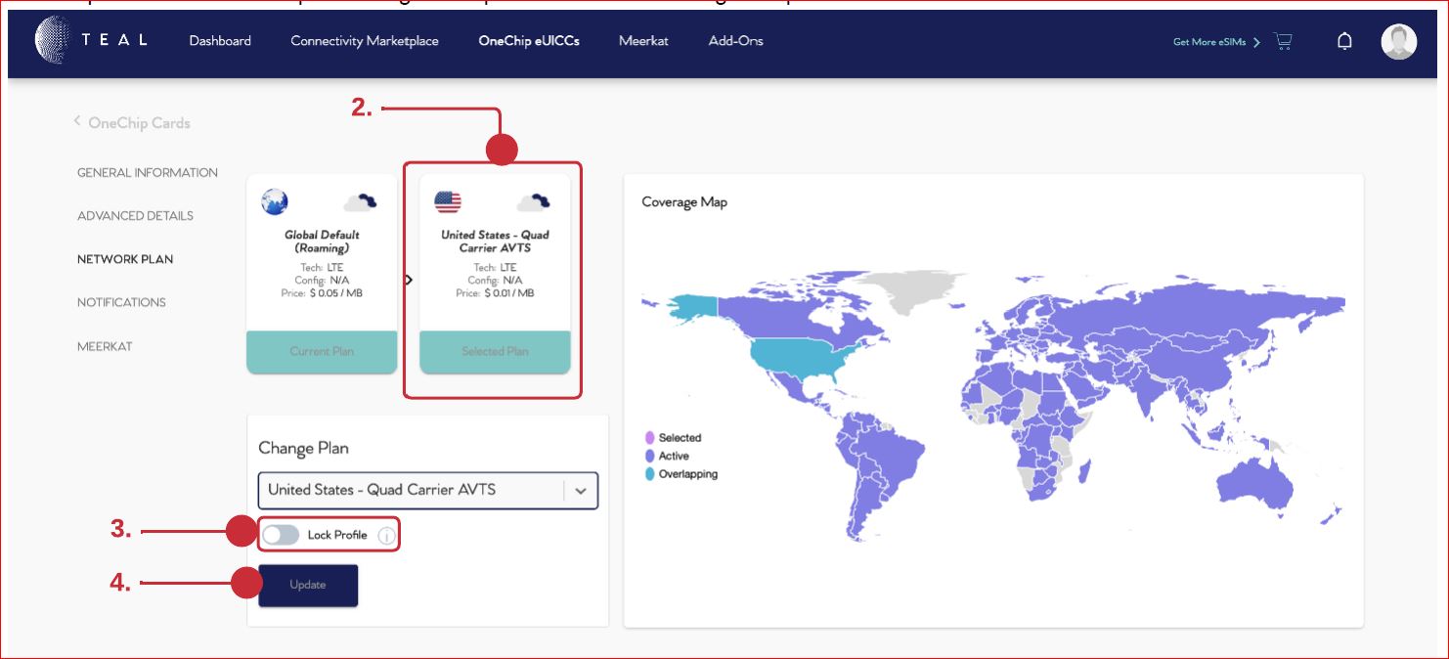Click back chevron beside OneChip Cards

(77, 121)
